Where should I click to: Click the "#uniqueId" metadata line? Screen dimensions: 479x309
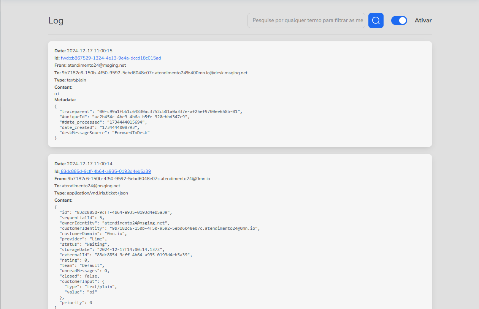pyautogui.click(x=124, y=117)
